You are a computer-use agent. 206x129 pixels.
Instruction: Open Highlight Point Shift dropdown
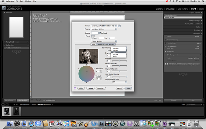point(120,82)
